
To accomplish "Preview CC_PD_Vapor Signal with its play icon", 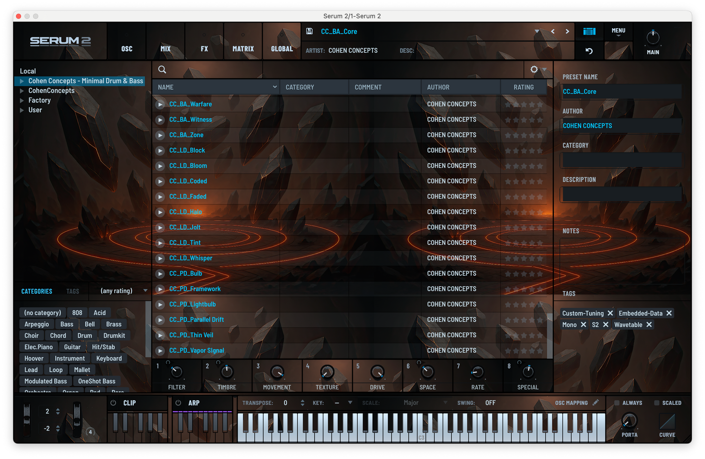I will point(160,350).
